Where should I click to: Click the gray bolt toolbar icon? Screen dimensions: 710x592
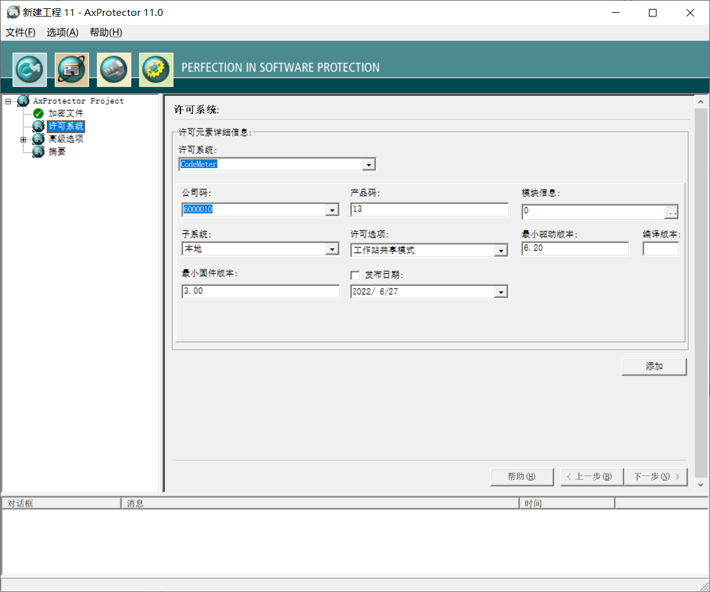[x=113, y=69]
